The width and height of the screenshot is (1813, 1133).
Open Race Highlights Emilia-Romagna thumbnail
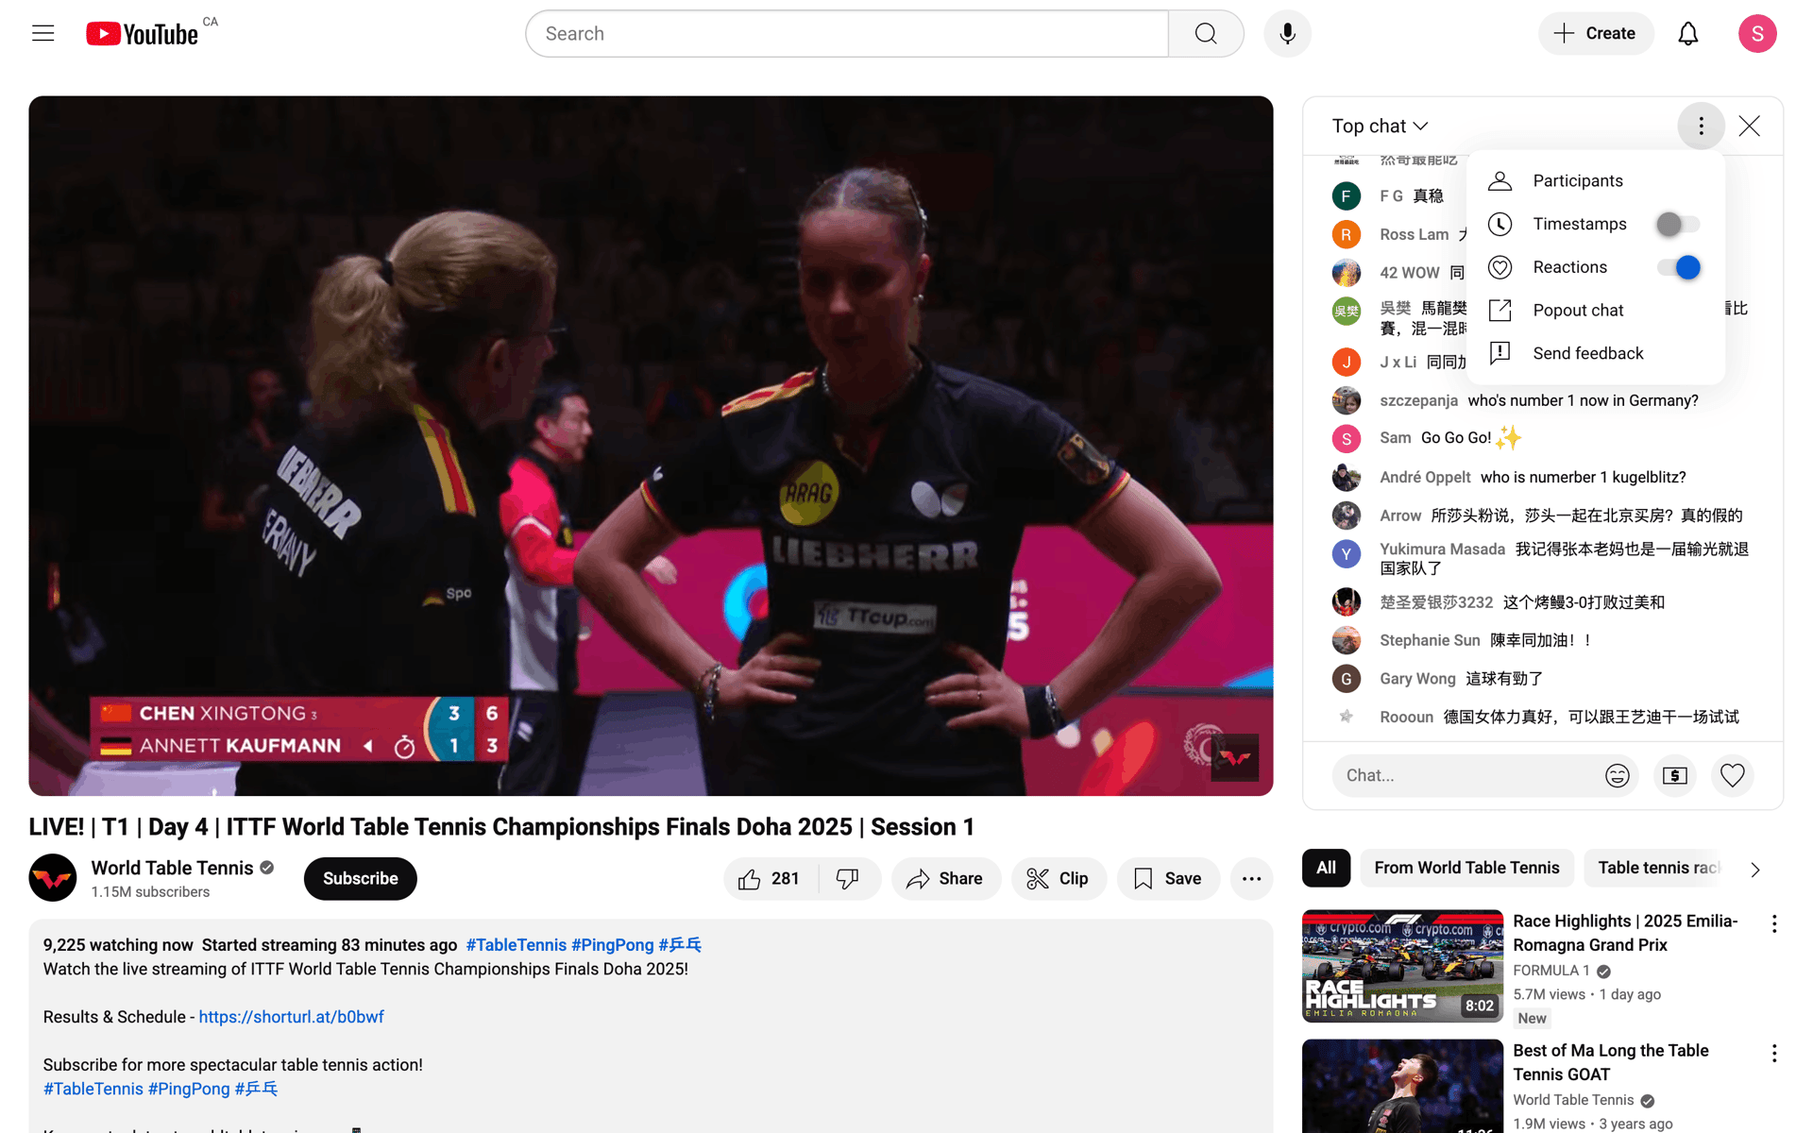tap(1402, 966)
